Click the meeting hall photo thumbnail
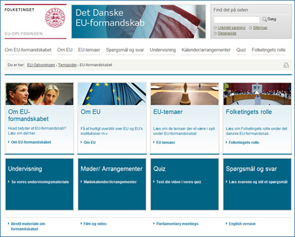Image resolution: width=295 pixels, height=237 pixels. pos(257,94)
